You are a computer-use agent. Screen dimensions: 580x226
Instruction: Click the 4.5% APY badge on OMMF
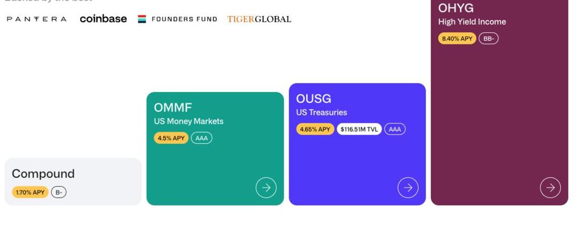171,138
